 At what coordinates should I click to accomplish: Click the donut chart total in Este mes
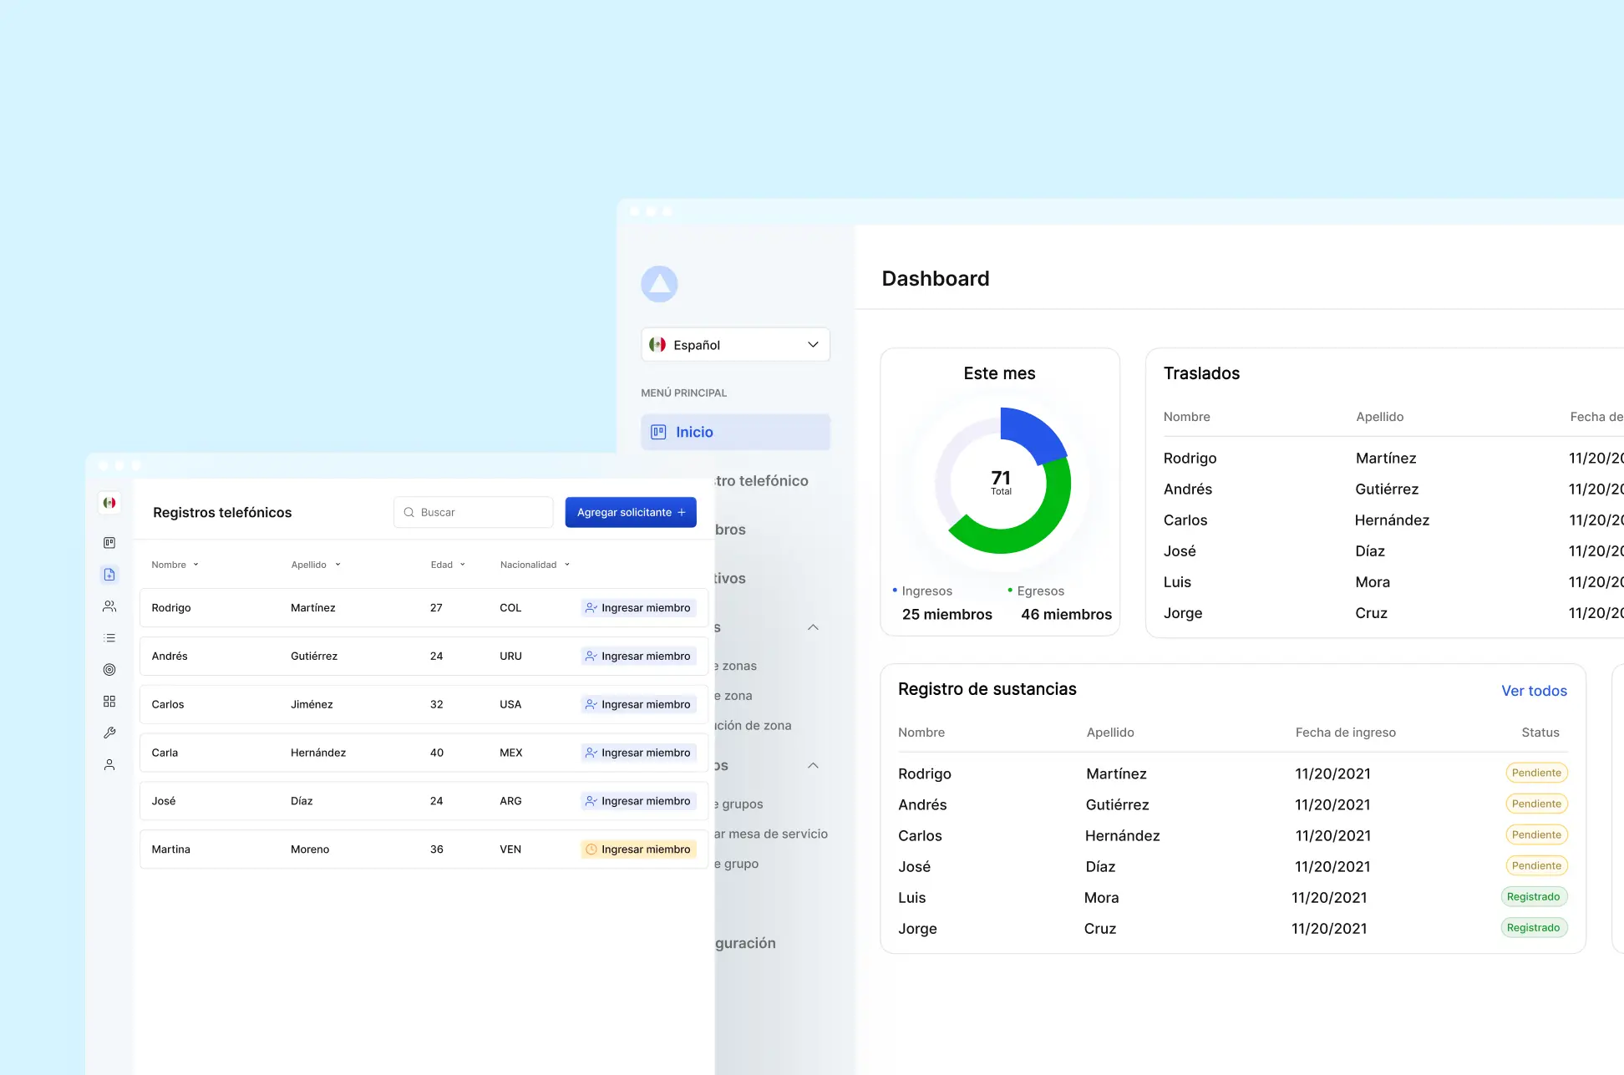coord(1000,483)
